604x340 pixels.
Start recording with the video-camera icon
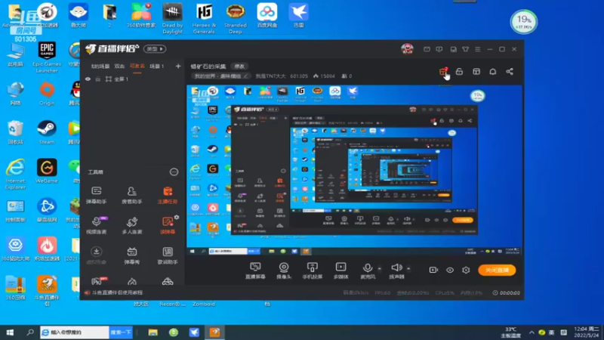coord(433,270)
